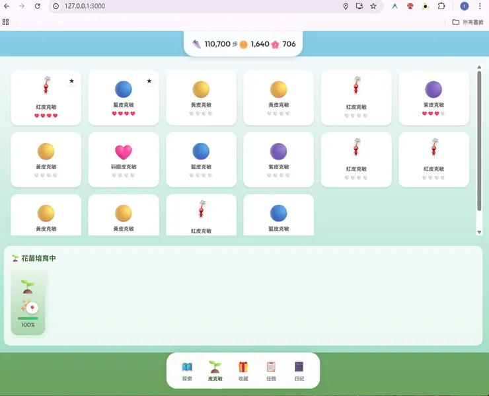The height and width of the screenshot is (396, 489).
Task: Click the shoe steps icon
Action: point(196,44)
